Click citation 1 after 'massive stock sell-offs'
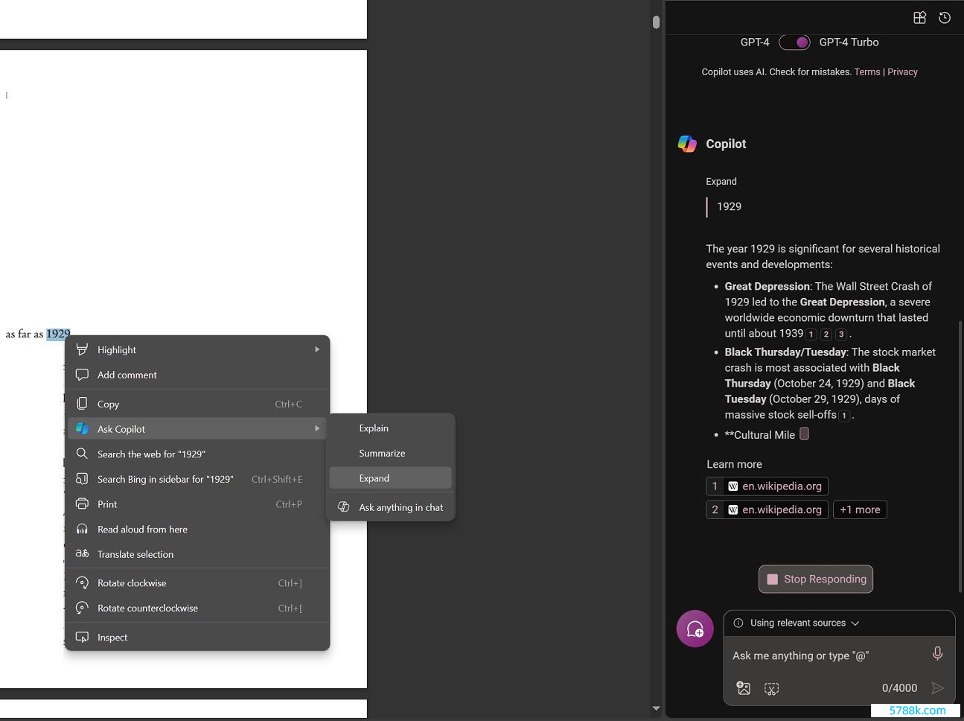Viewport: 964px width, 721px height. click(845, 416)
